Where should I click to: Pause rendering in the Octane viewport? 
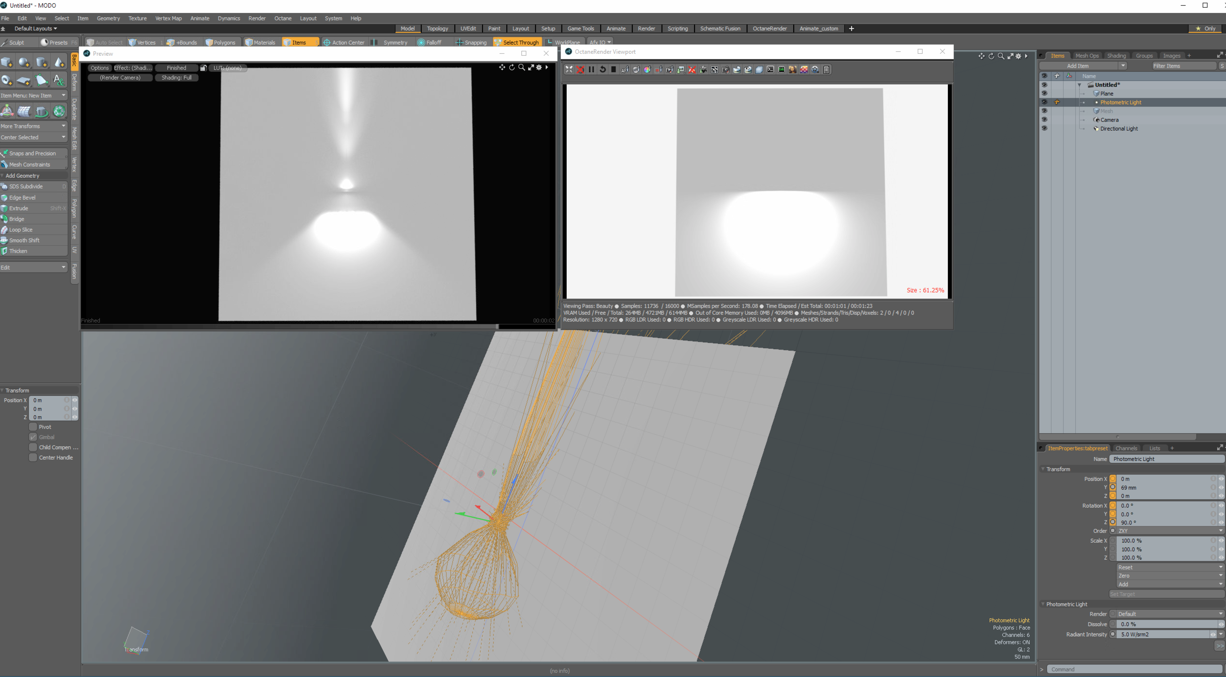coord(592,70)
